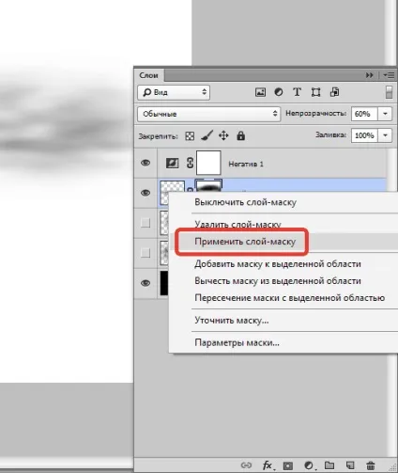Click the lock all padlock icon
Screen dimensions: 398x473
point(241,136)
